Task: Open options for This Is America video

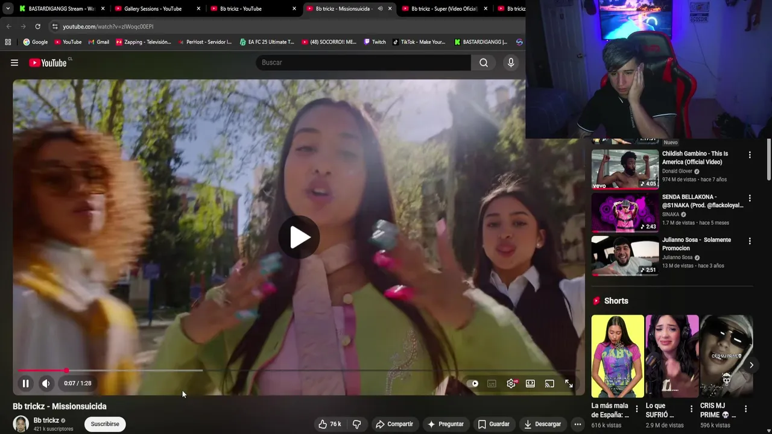Action: click(750, 155)
